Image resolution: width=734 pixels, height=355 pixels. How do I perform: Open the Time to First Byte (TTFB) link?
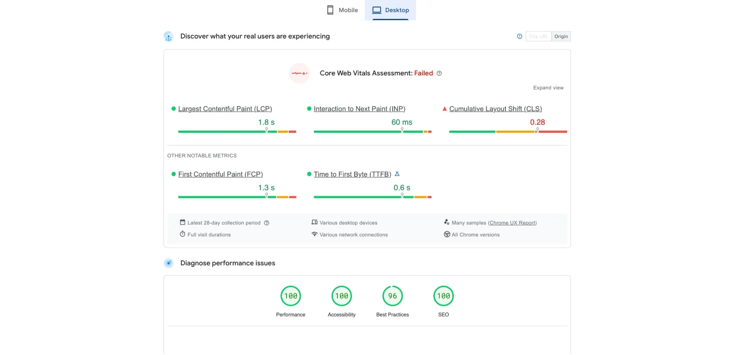[x=352, y=174]
